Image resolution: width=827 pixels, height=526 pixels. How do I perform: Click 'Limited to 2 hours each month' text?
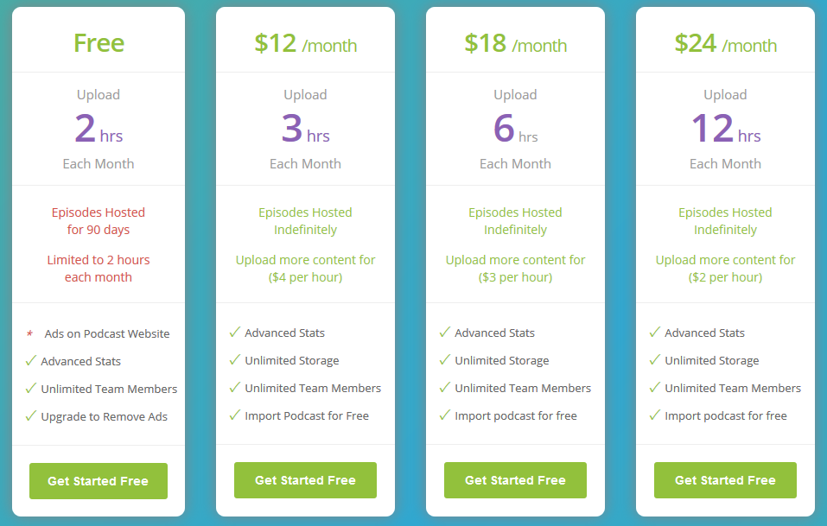click(x=99, y=269)
